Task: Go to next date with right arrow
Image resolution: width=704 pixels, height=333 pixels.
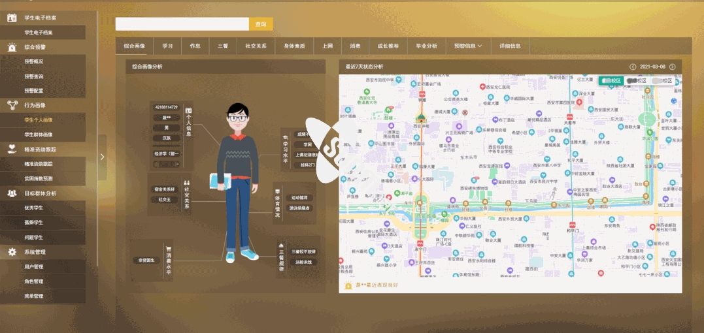Action: click(x=673, y=67)
